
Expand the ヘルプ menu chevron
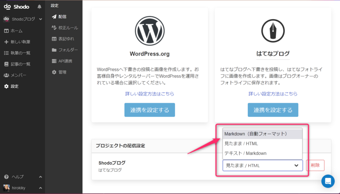point(40,177)
